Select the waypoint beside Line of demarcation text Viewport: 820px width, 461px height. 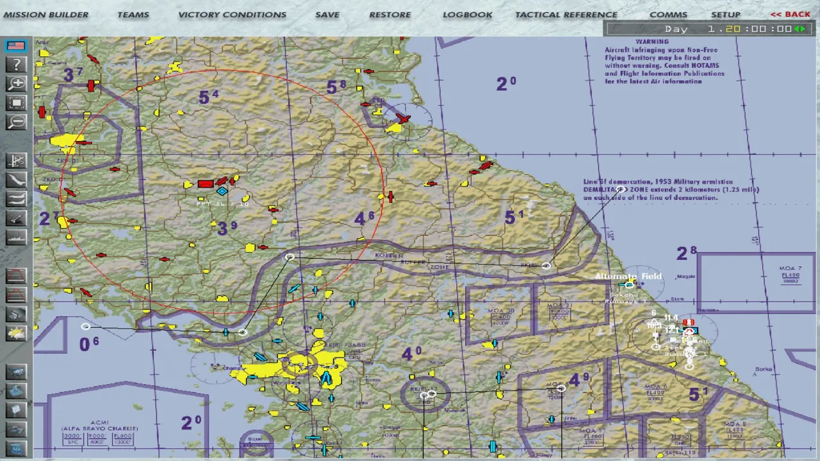click(x=621, y=190)
